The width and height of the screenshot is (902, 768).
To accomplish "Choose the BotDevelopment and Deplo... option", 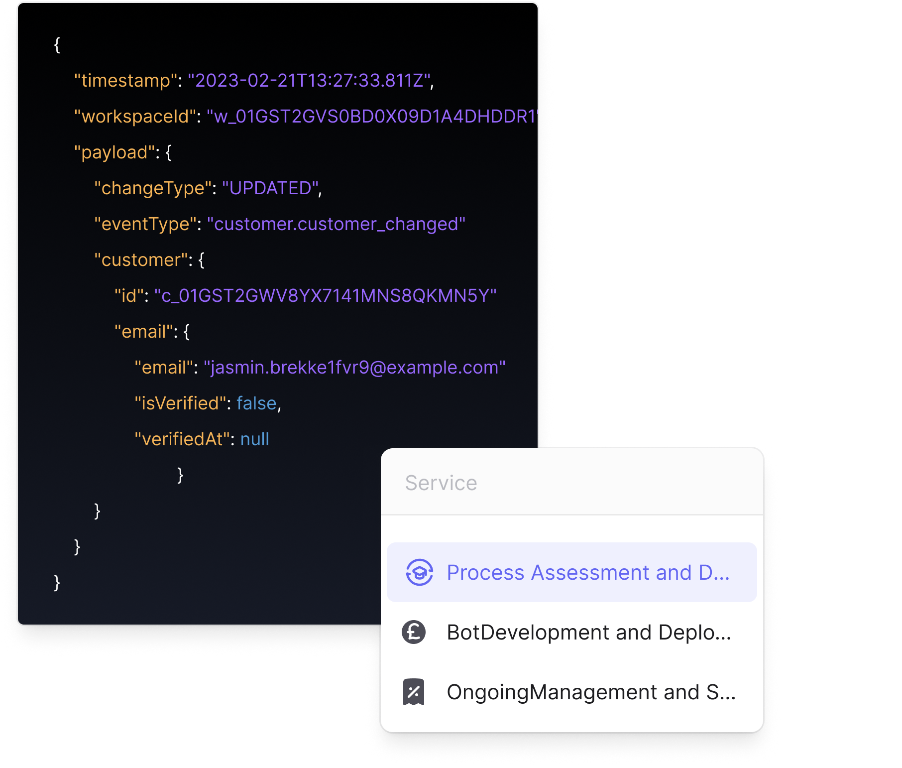I will point(588,632).
